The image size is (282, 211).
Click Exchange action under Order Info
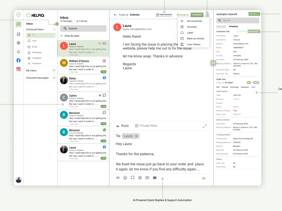pyautogui.click(x=234, y=87)
